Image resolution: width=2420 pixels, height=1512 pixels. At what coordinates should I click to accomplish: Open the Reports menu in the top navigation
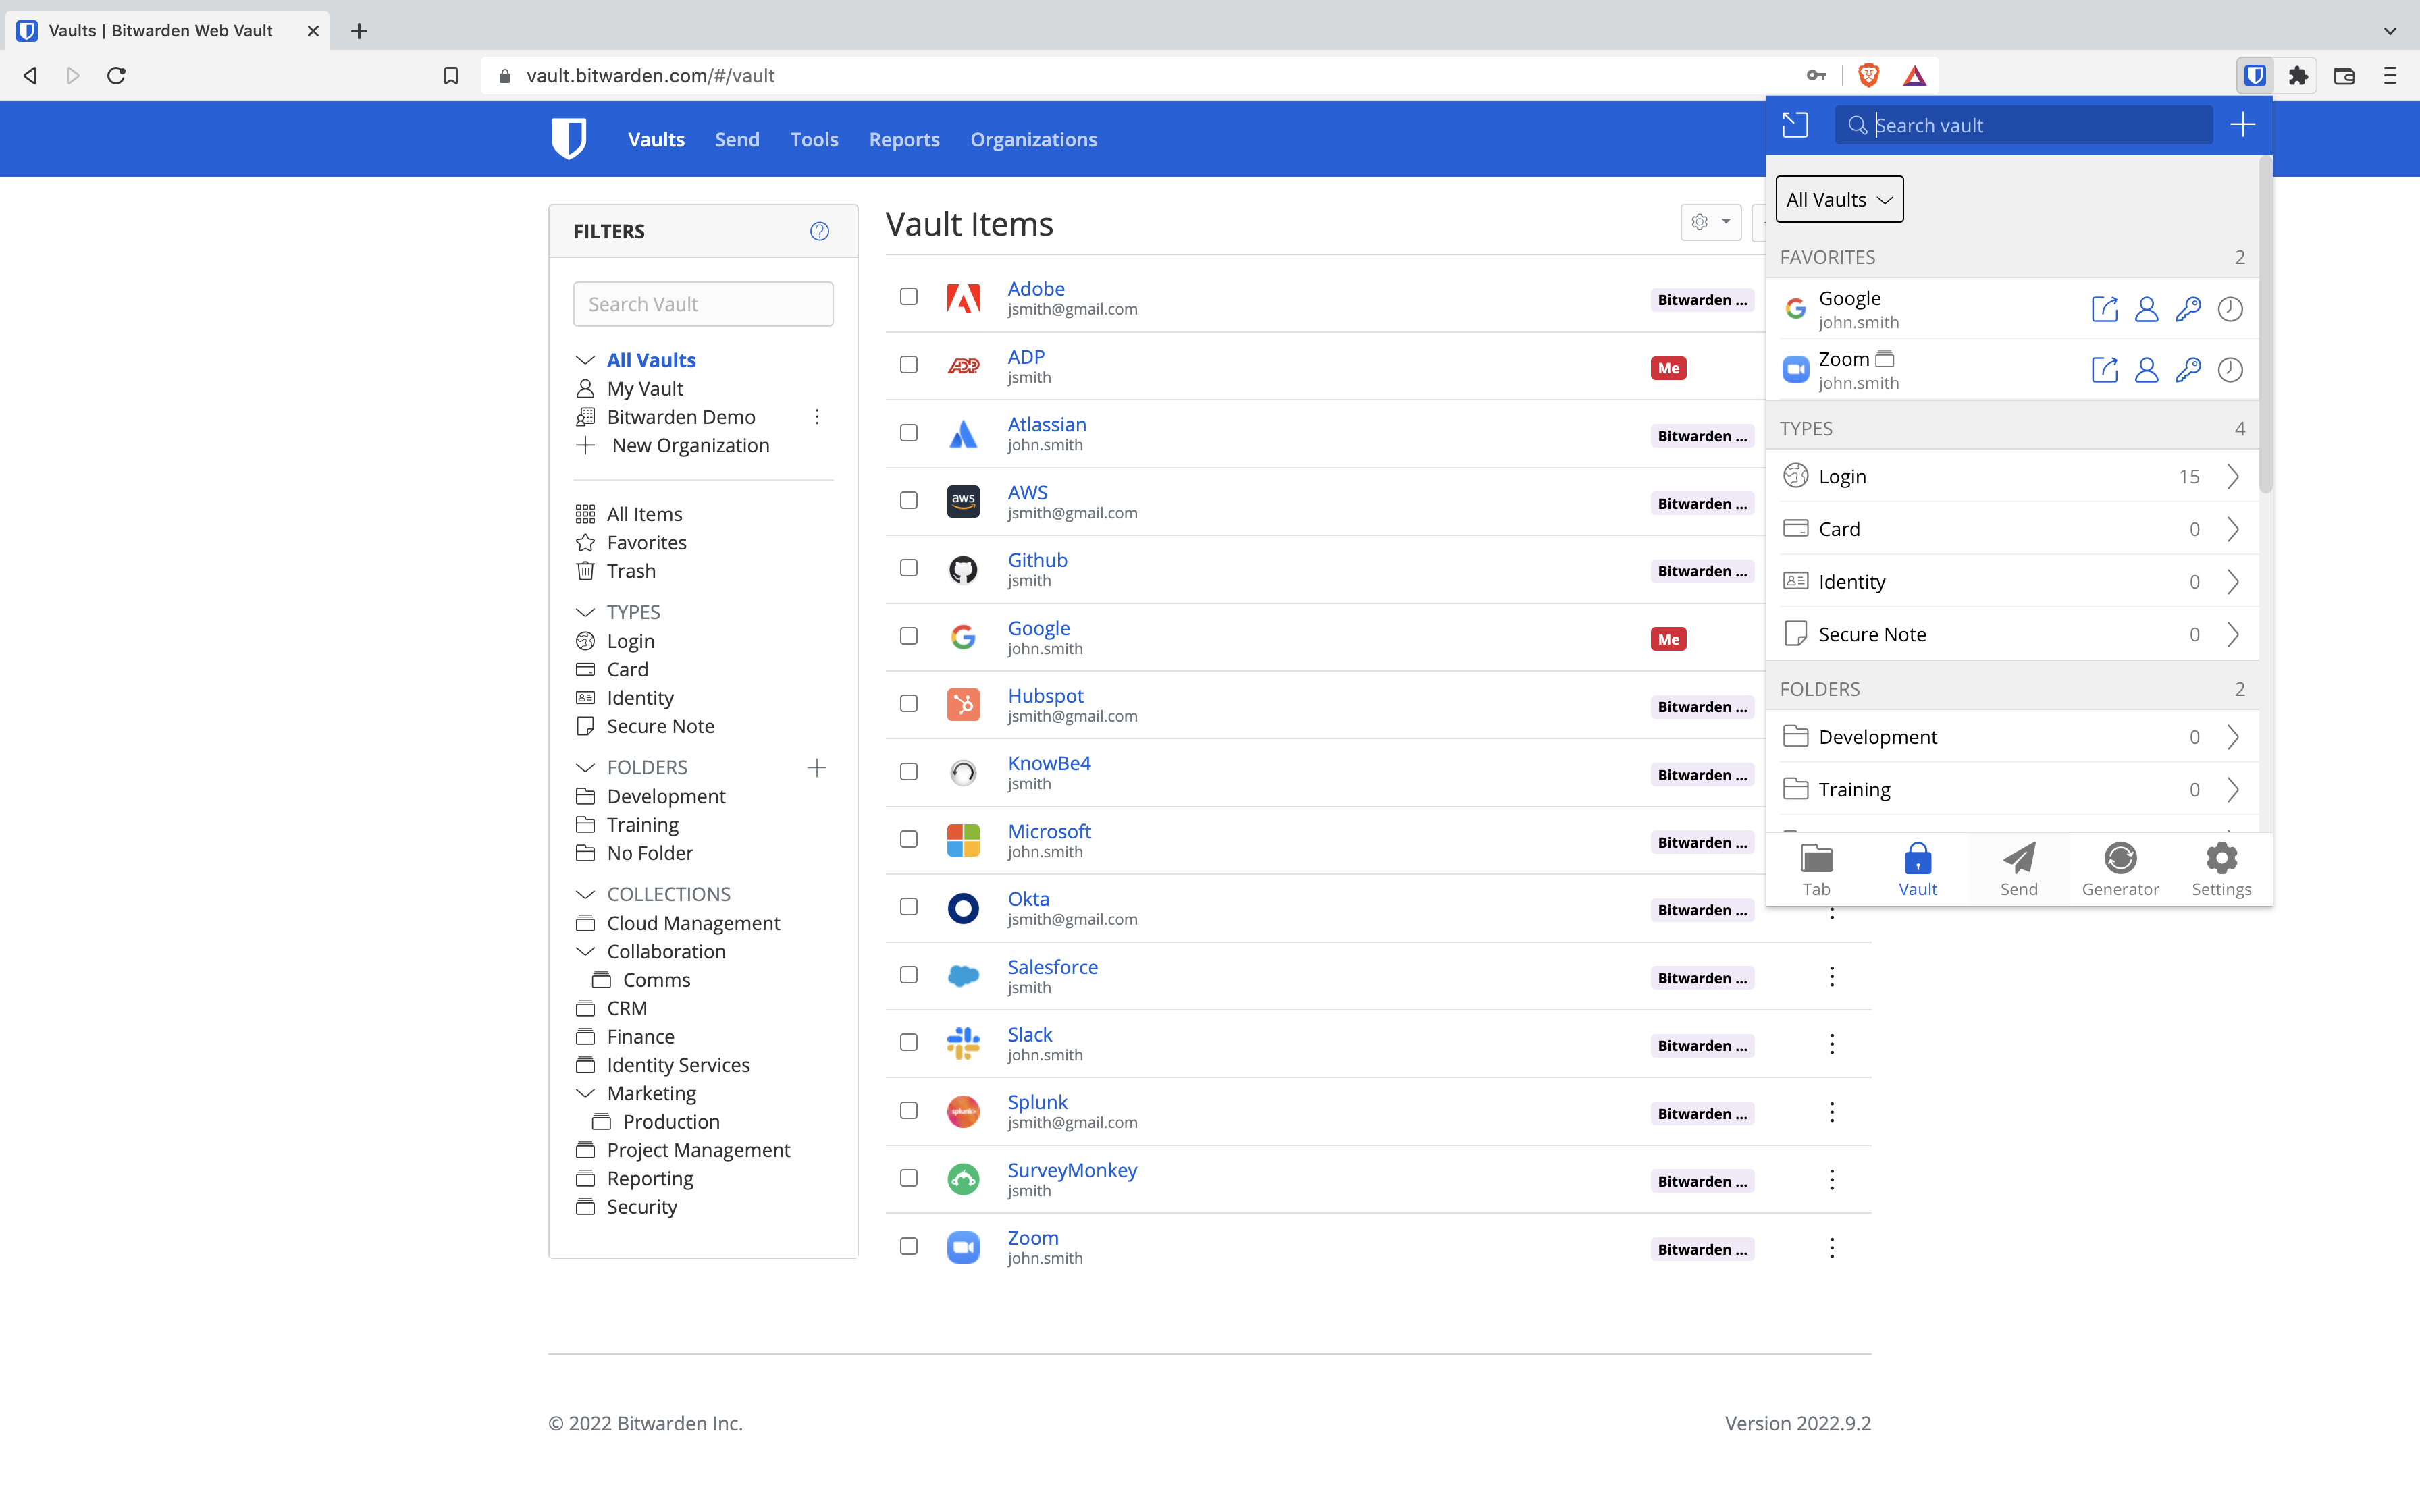pos(903,140)
